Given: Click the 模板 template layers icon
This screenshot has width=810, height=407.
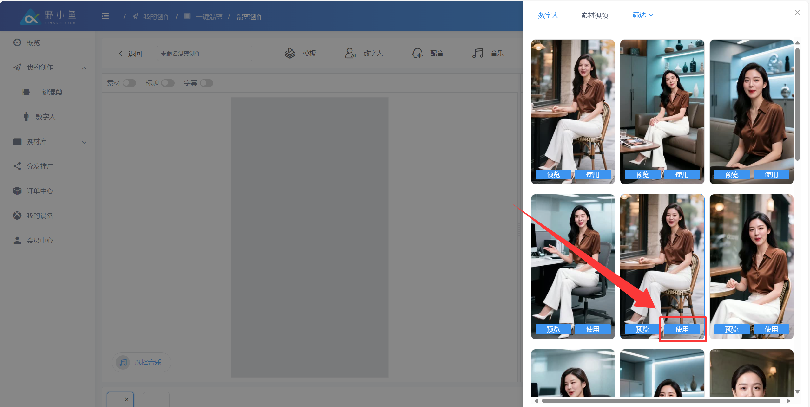Looking at the screenshot, I should click(290, 53).
